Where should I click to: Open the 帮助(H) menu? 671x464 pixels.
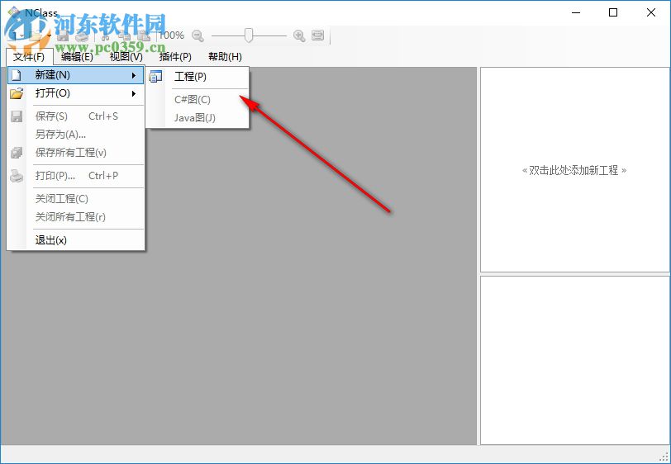[x=225, y=56]
